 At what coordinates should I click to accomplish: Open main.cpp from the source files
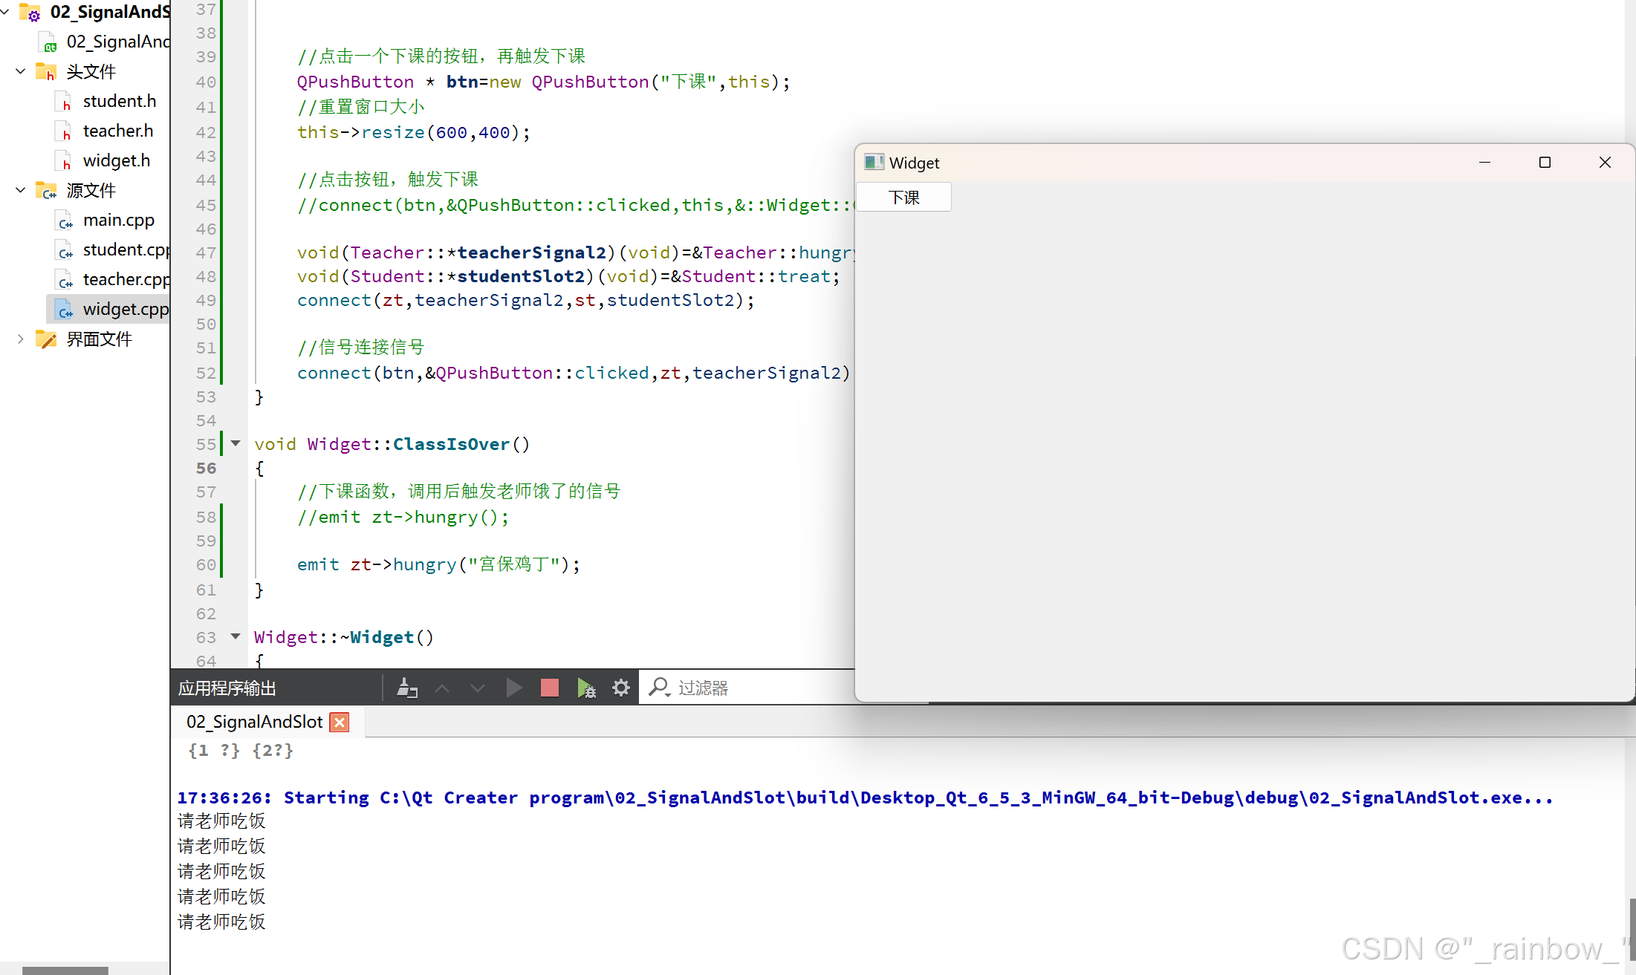click(118, 220)
